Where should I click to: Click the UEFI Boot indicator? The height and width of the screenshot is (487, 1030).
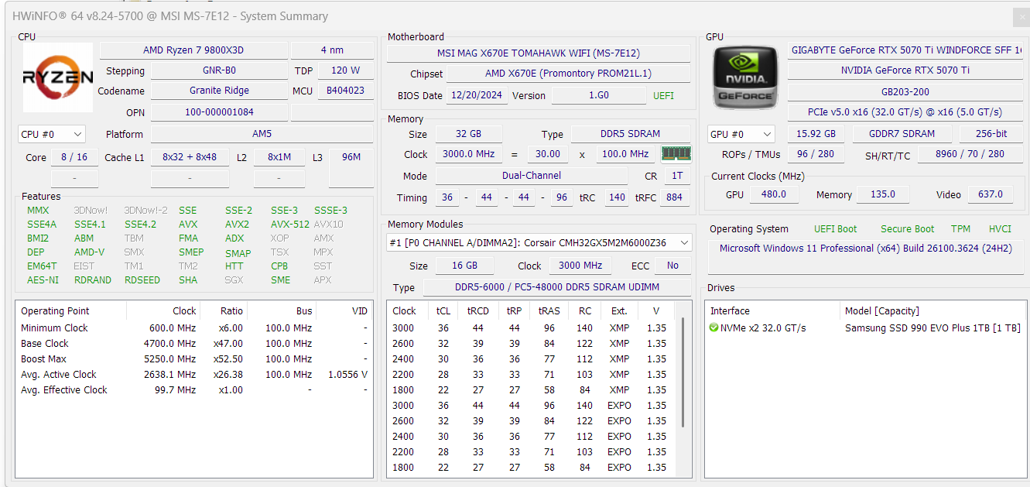[836, 229]
